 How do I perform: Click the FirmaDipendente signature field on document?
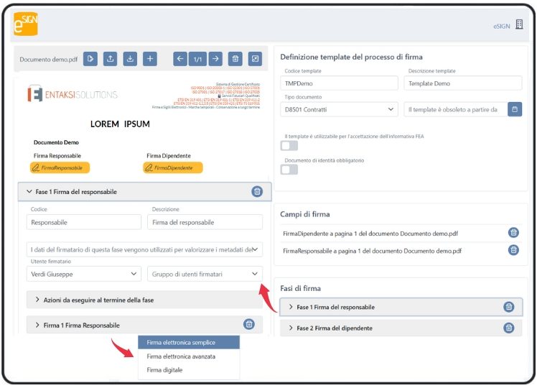click(173, 167)
